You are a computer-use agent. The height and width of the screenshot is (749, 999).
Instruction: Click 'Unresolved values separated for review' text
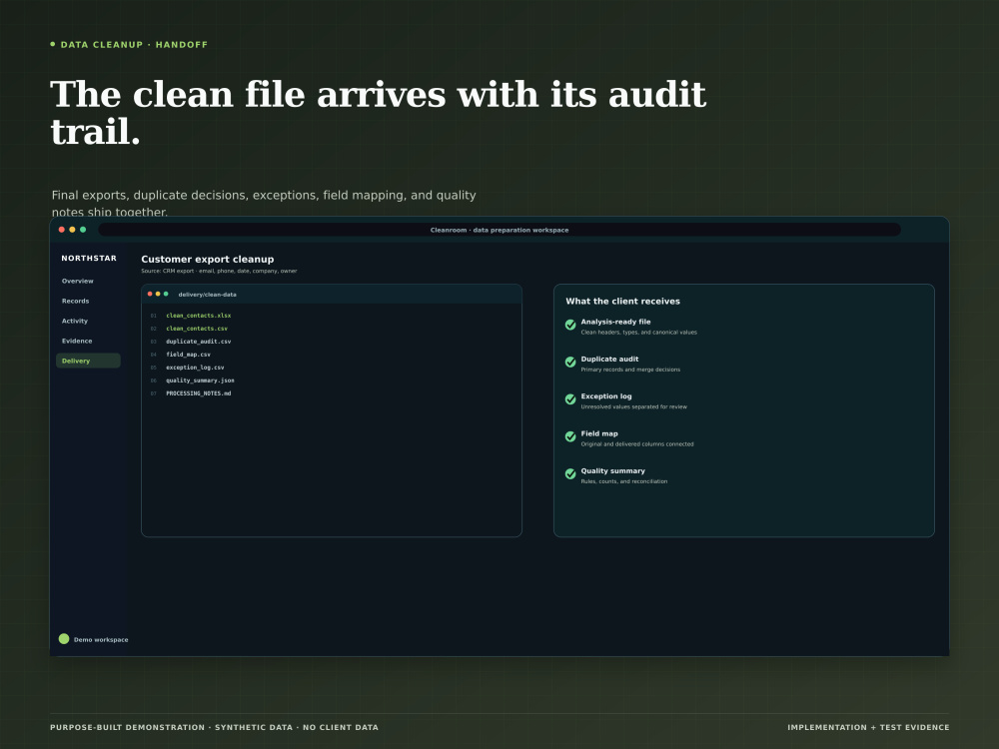tap(633, 406)
